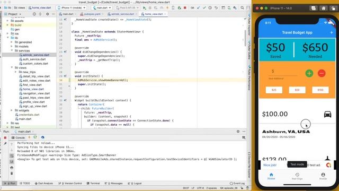Click the editor vertical scrollbar
339x191 pixels.
point(245,38)
